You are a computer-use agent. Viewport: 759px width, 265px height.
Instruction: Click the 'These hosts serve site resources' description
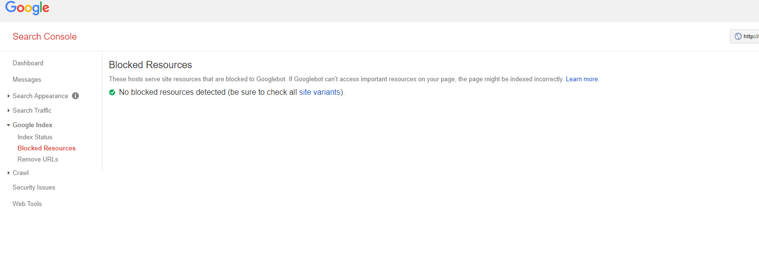point(337,79)
